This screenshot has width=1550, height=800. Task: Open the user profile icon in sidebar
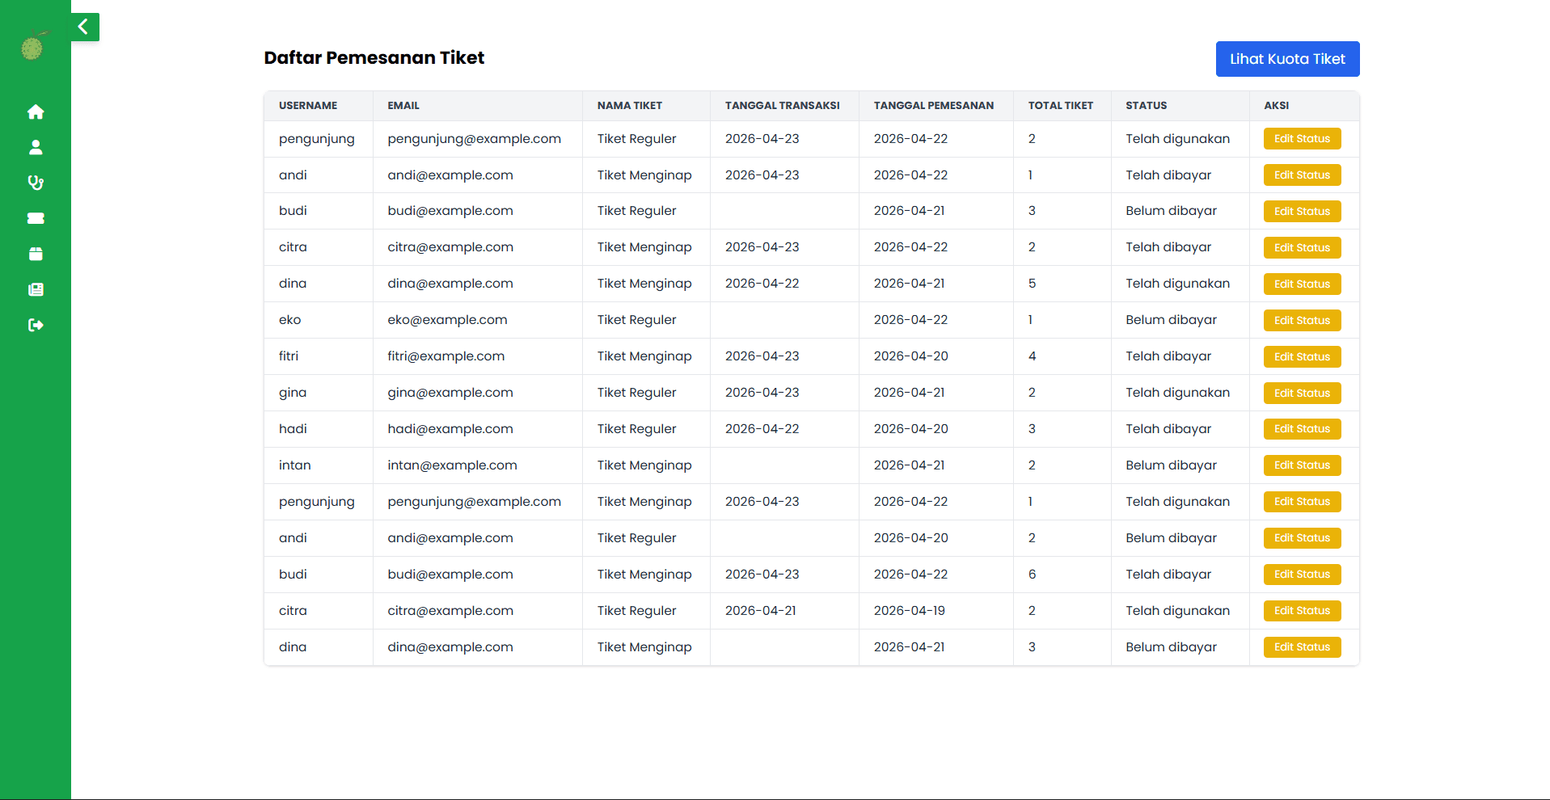click(x=36, y=147)
